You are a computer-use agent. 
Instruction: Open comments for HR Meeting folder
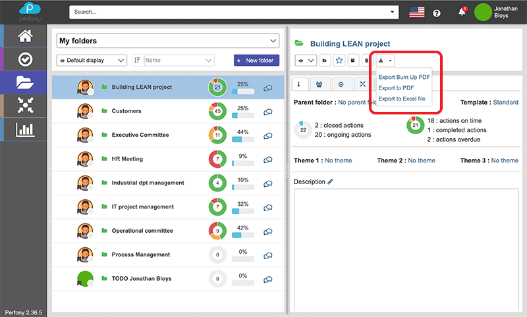click(267, 159)
